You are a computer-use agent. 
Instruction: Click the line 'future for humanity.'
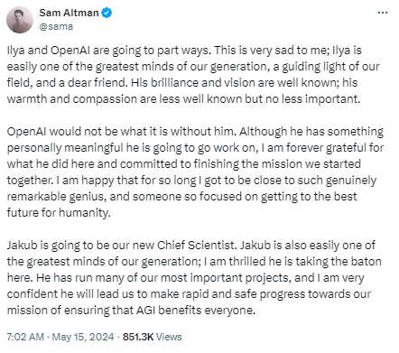pyautogui.click(x=59, y=213)
